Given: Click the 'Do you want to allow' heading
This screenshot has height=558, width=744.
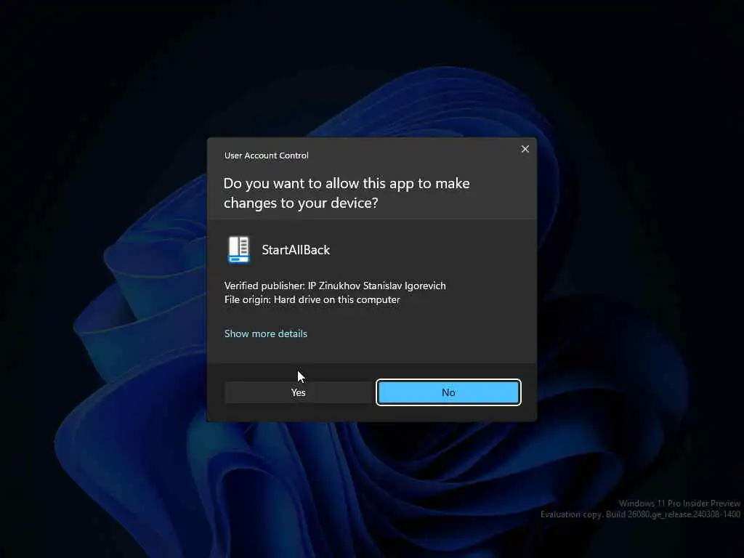Looking at the screenshot, I should [347, 193].
